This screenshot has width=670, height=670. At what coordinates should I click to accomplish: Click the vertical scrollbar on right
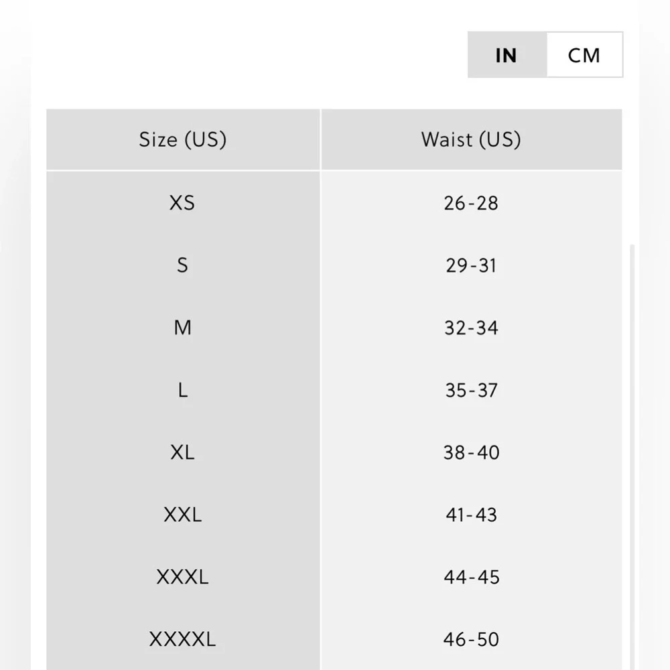point(632,457)
